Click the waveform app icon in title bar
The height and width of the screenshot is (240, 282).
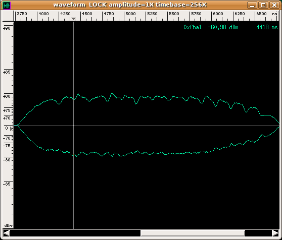7,6
